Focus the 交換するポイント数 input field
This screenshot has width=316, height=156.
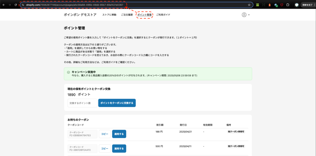coord(82,103)
